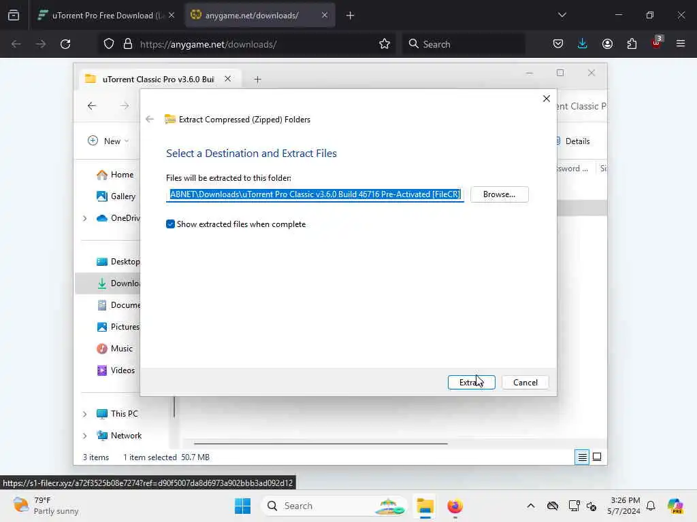
Task: Open the Windows Start menu
Action: click(242, 506)
